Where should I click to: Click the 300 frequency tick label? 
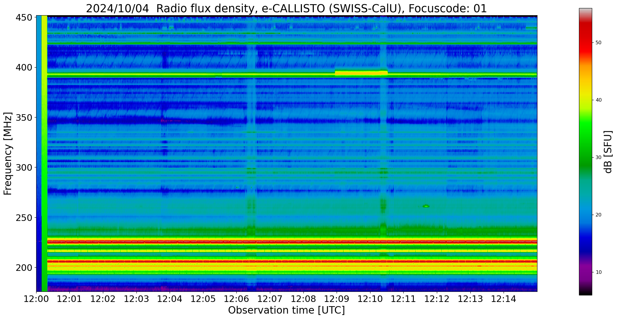24,167
